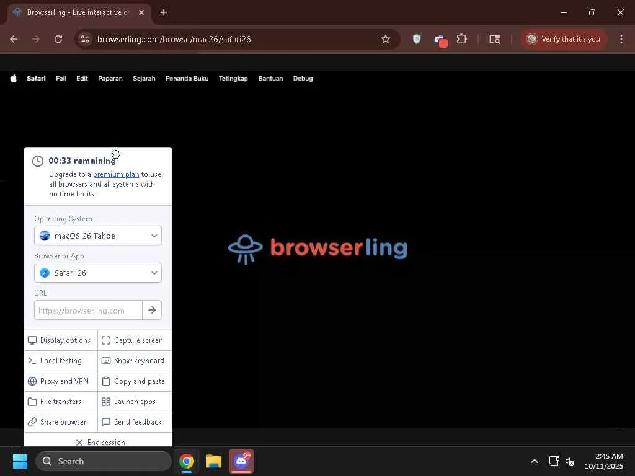The width and height of the screenshot is (635, 476).
Task: Open Local testing
Action: [x=61, y=361]
